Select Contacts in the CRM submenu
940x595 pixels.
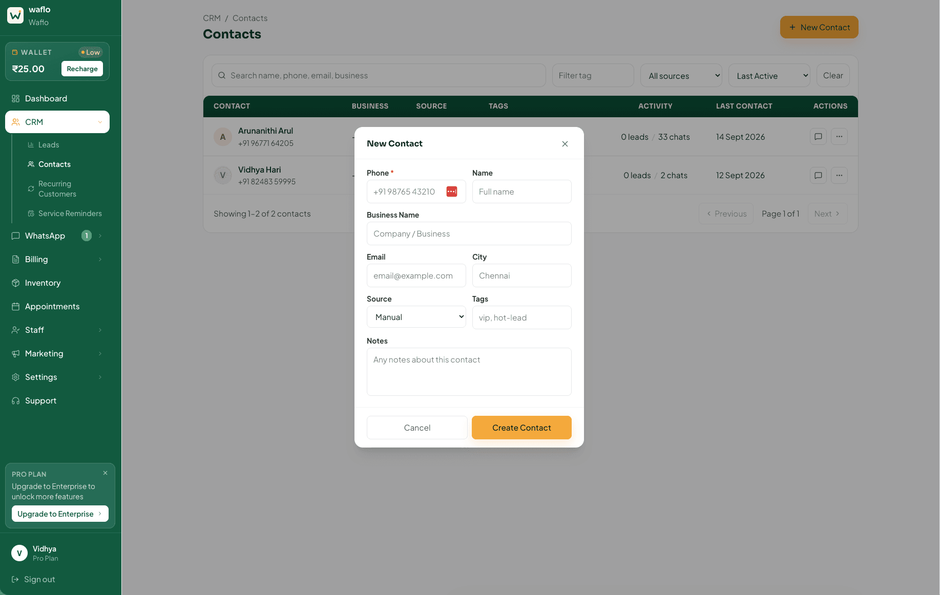[x=54, y=164]
